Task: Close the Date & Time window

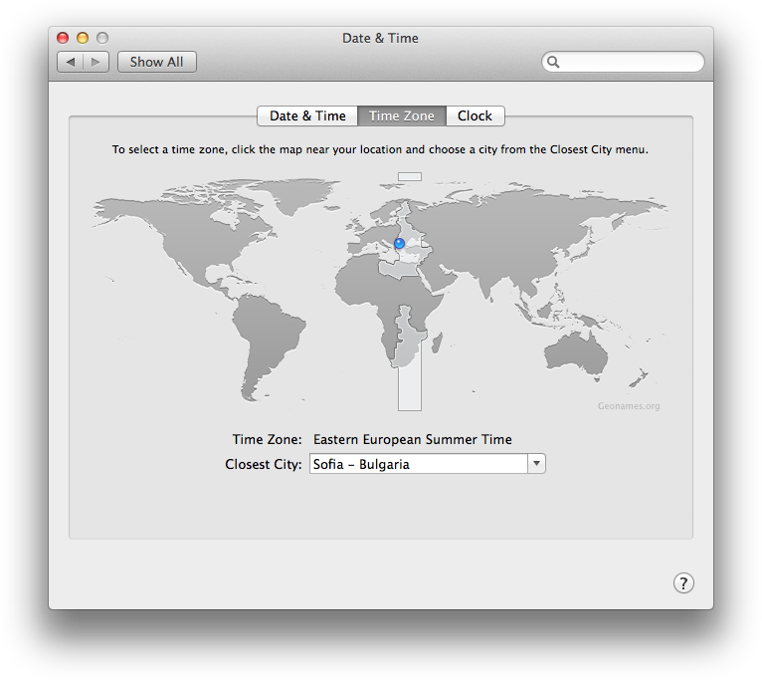Action: pyautogui.click(x=63, y=38)
